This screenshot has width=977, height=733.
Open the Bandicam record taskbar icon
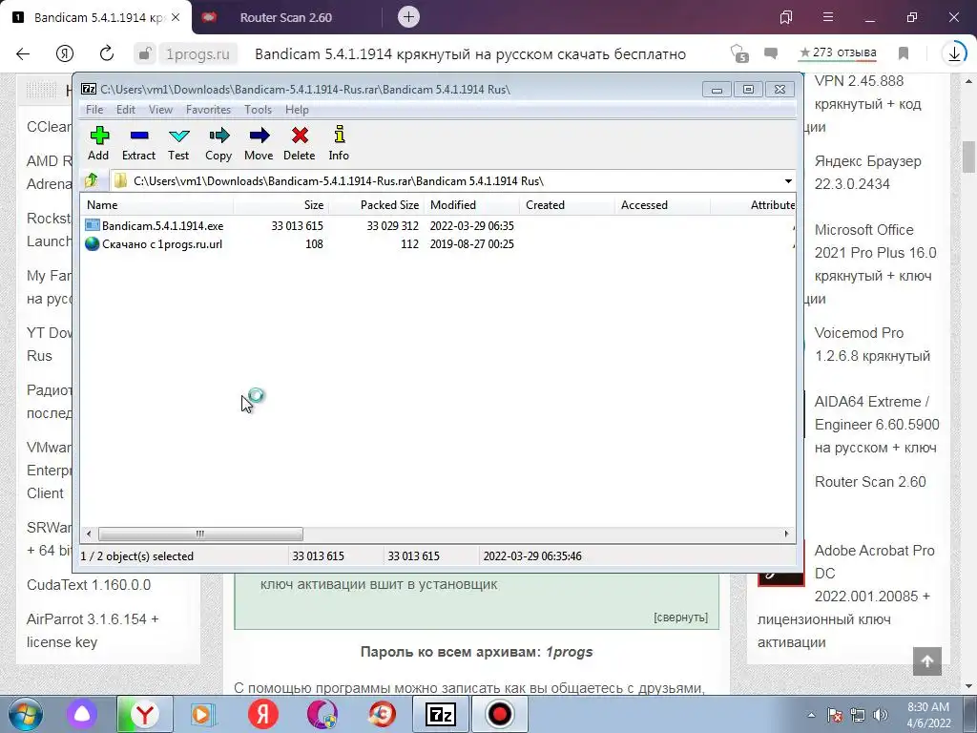click(x=499, y=714)
